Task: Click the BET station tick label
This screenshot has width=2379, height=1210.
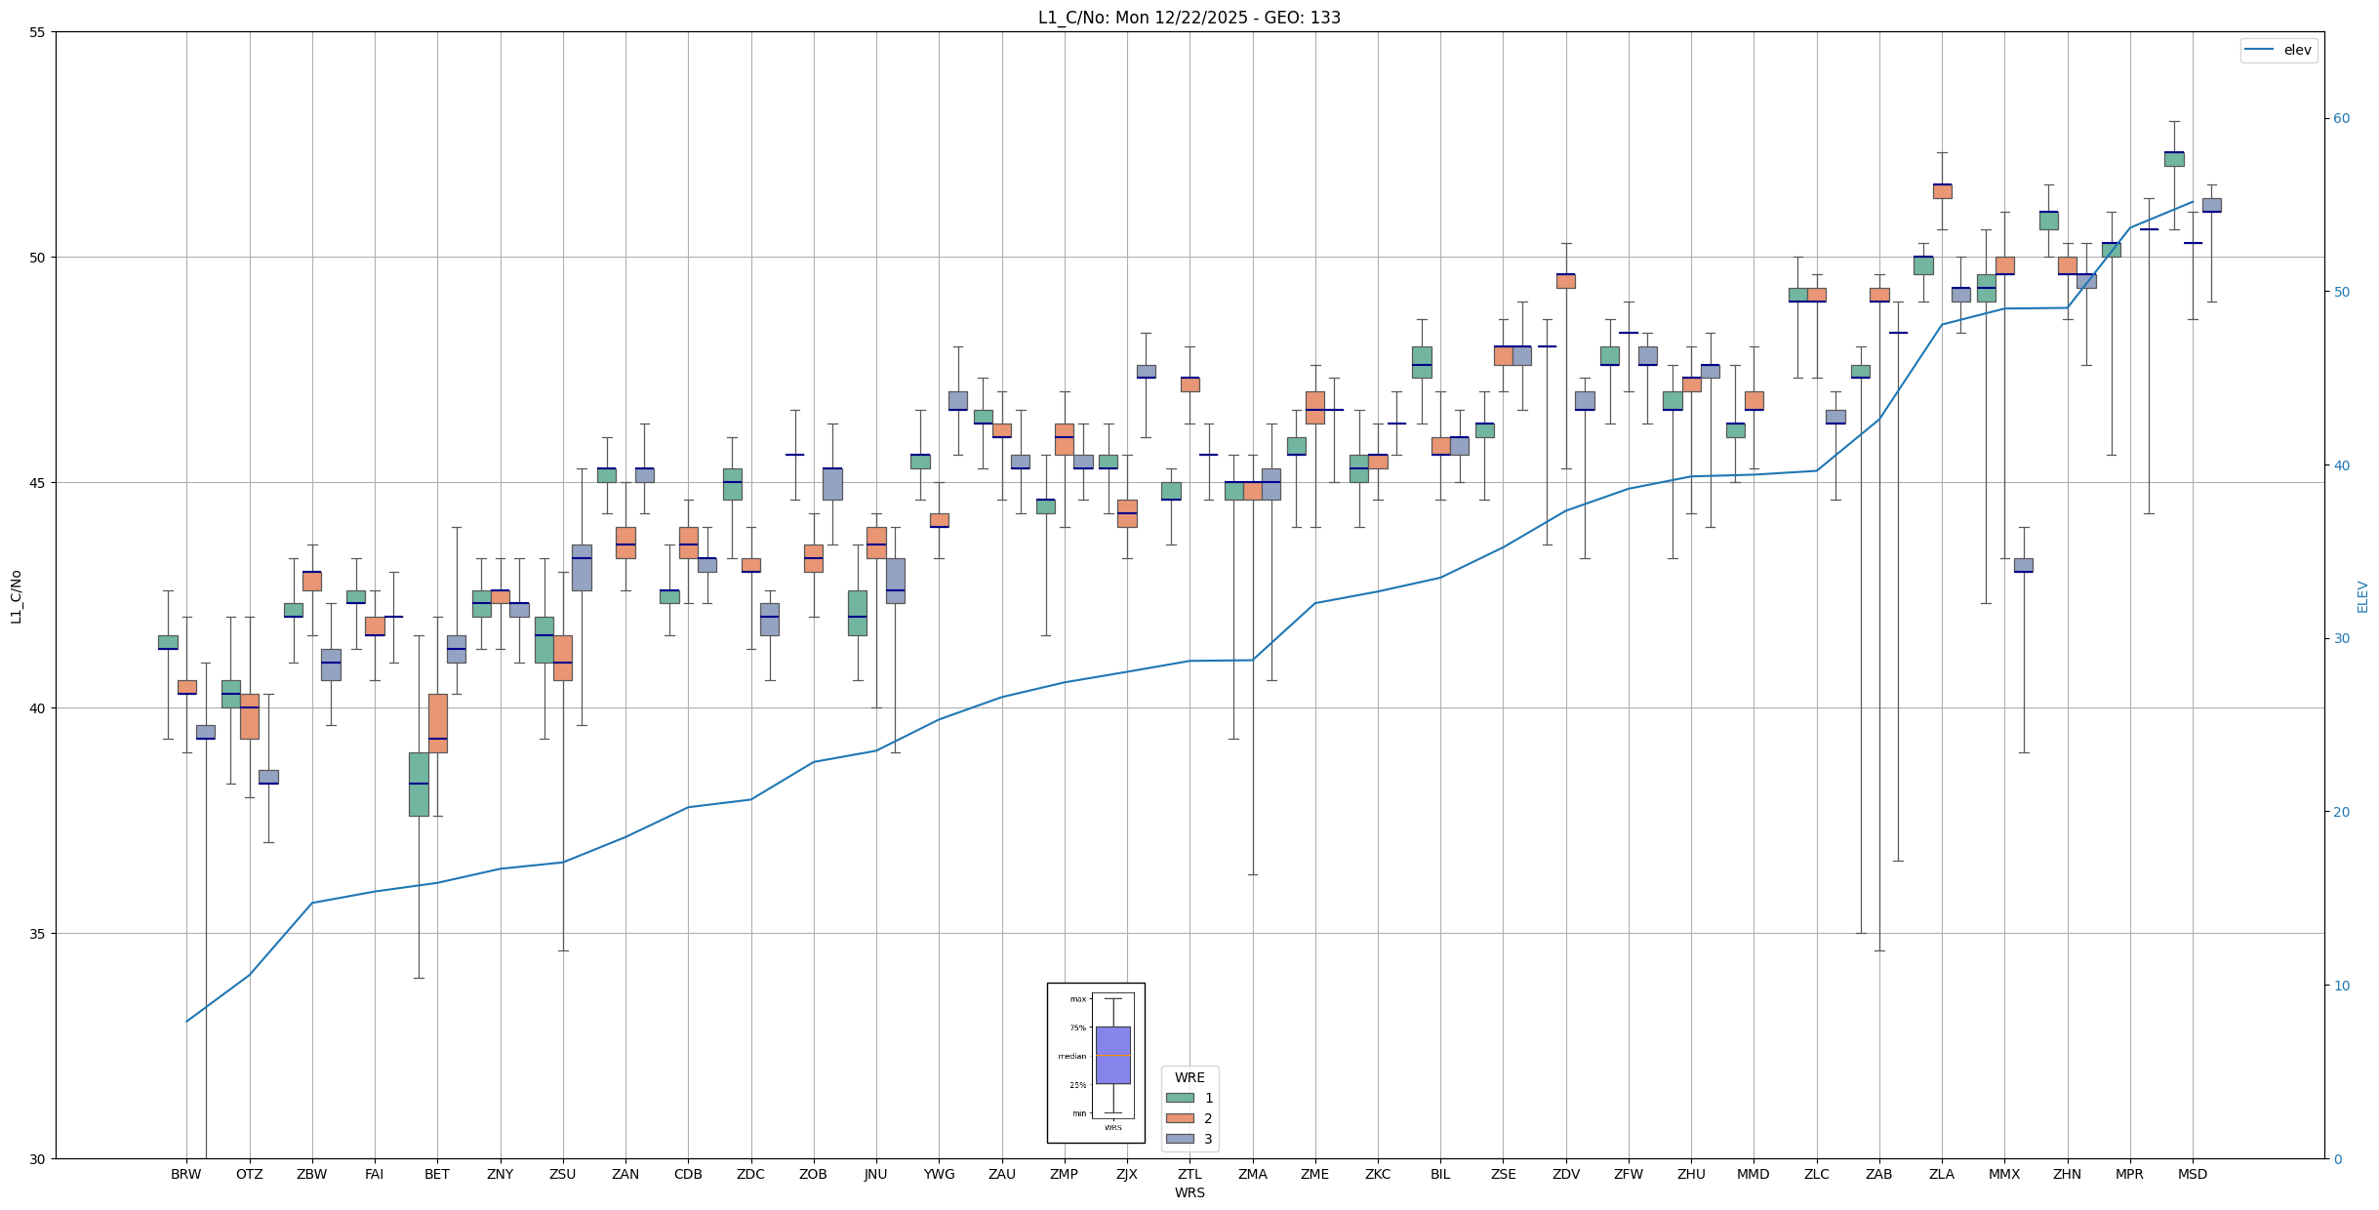Action: 436,1174
